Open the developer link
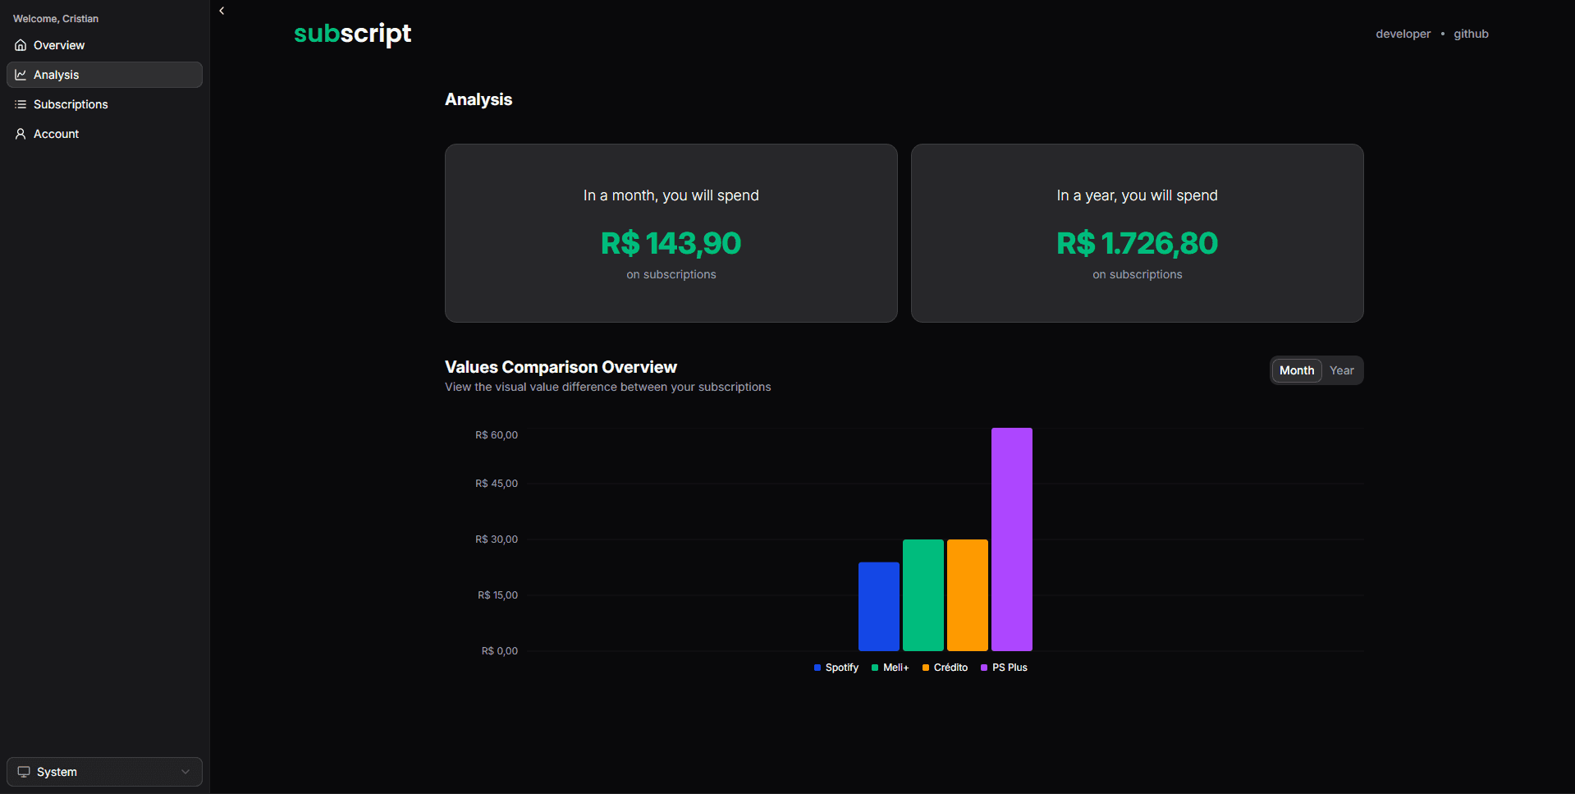Image resolution: width=1575 pixels, height=794 pixels. tap(1403, 34)
